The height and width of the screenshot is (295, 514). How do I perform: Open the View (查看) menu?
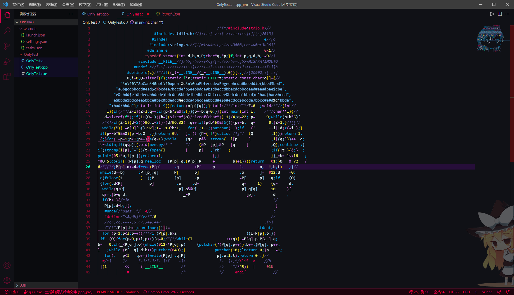click(68, 4)
